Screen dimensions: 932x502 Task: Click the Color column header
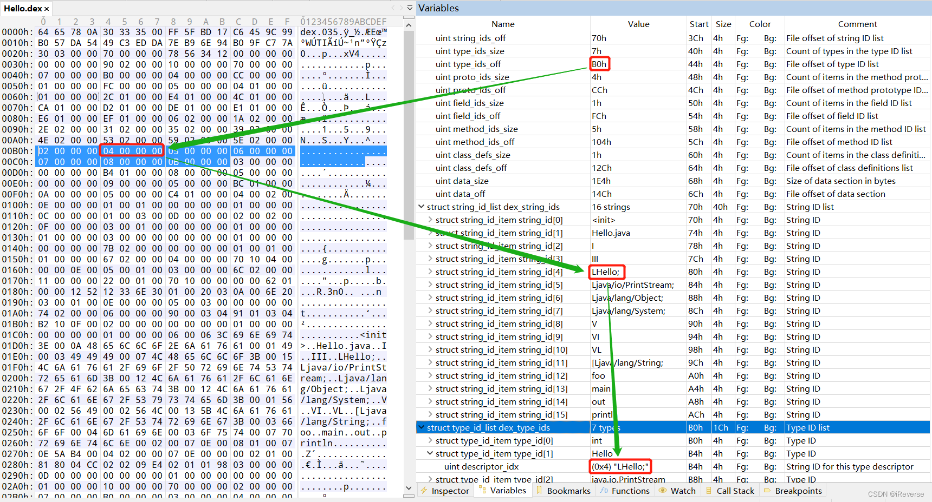[760, 24]
